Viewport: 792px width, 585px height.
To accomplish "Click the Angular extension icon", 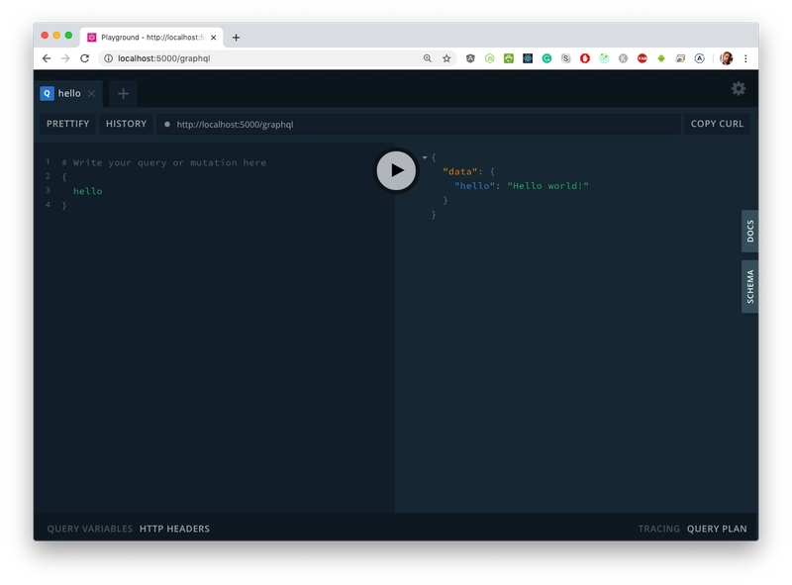I will pyautogui.click(x=470, y=58).
